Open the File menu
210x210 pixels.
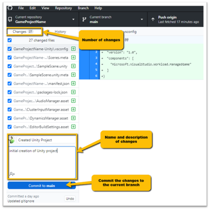[21, 8]
